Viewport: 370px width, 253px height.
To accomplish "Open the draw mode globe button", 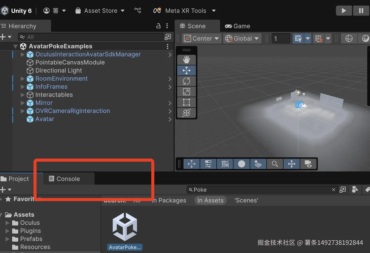I will 349,38.
